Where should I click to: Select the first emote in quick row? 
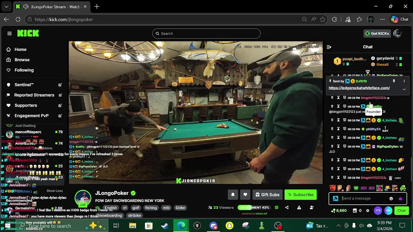[332, 188]
